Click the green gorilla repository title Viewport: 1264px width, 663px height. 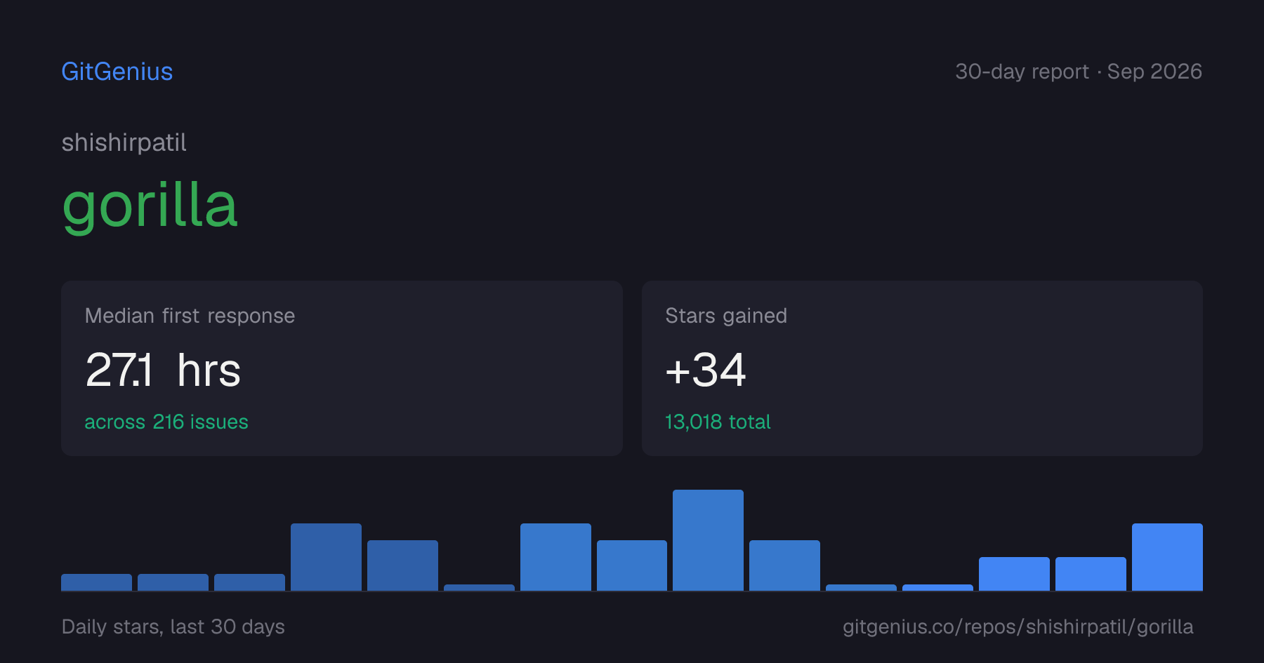150,206
